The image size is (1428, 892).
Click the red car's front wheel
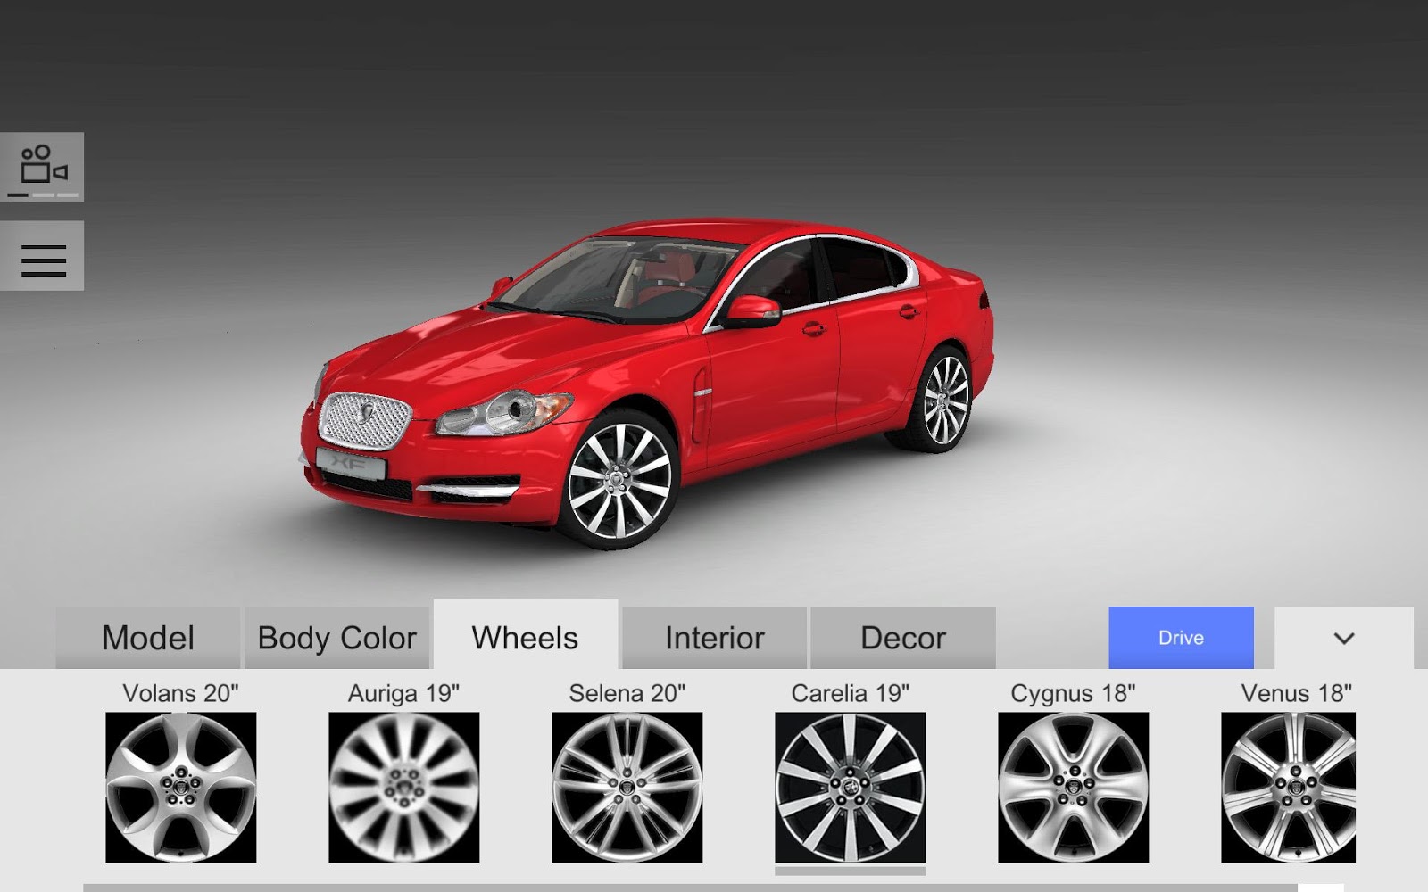pos(619,481)
